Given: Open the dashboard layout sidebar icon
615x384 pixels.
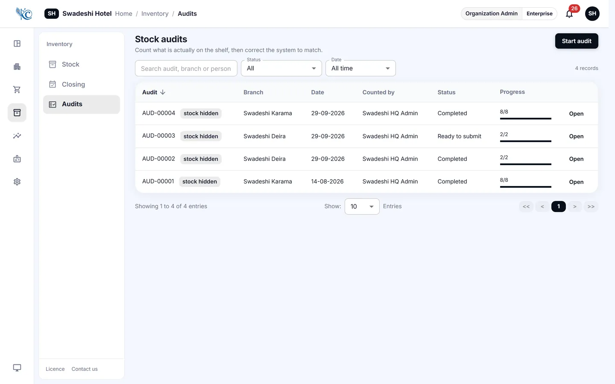Looking at the screenshot, I should click(17, 44).
